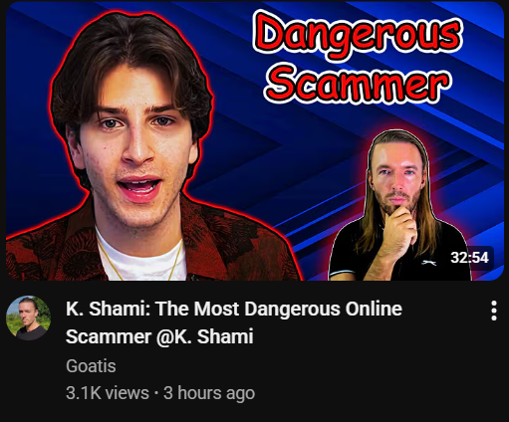The image size is (509, 422).
Task: Click '@K. Shami' in the video title
Action: [x=204, y=336]
